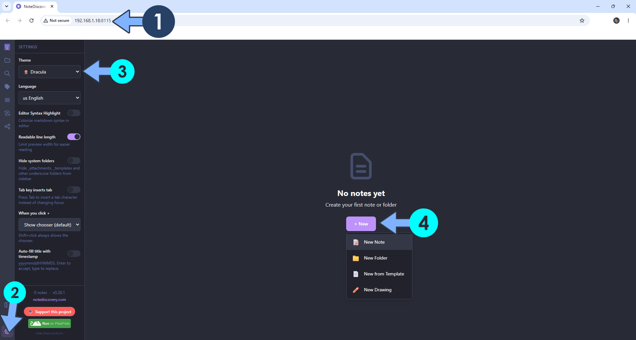Toggle Hide system folders switch

point(74,161)
